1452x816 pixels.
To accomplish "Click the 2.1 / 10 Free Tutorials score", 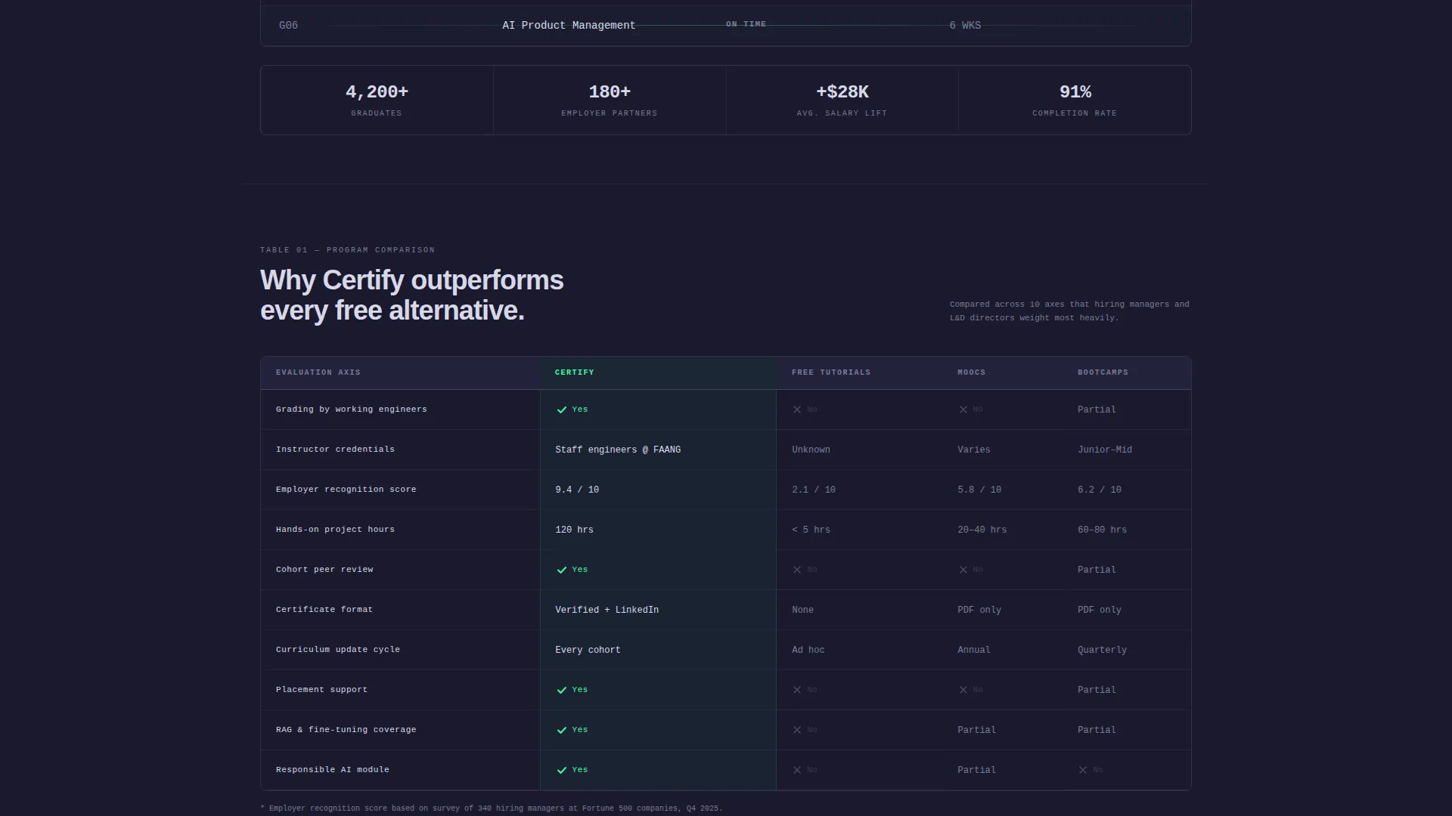I will pyautogui.click(x=814, y=490).
